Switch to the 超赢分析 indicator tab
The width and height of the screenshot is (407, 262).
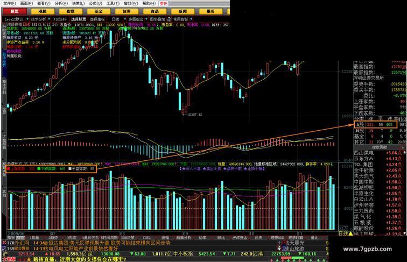tap(184, 238)
